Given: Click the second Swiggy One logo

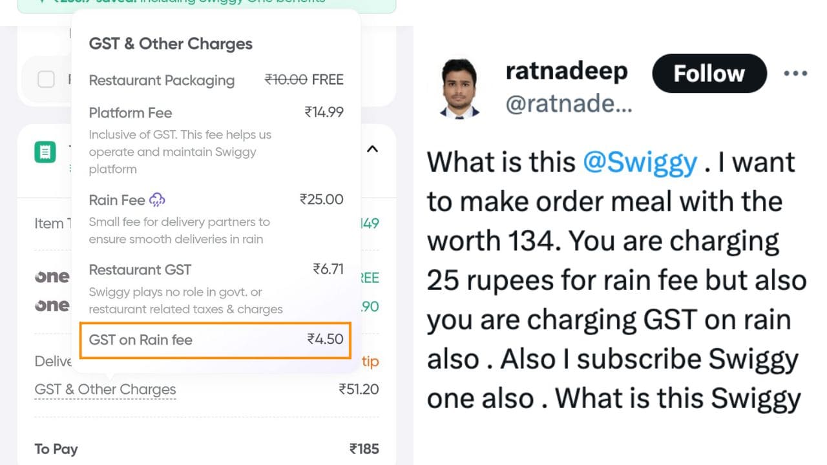Looking at the screenshot, I should [x=52, y=305].
